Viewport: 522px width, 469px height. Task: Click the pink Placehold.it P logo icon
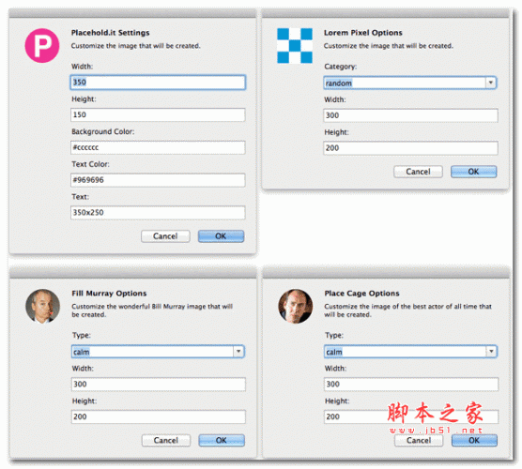[42, 46]
